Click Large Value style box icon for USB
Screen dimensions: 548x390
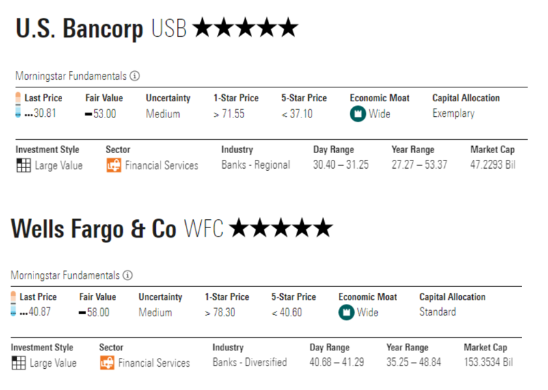coord(23,165)
